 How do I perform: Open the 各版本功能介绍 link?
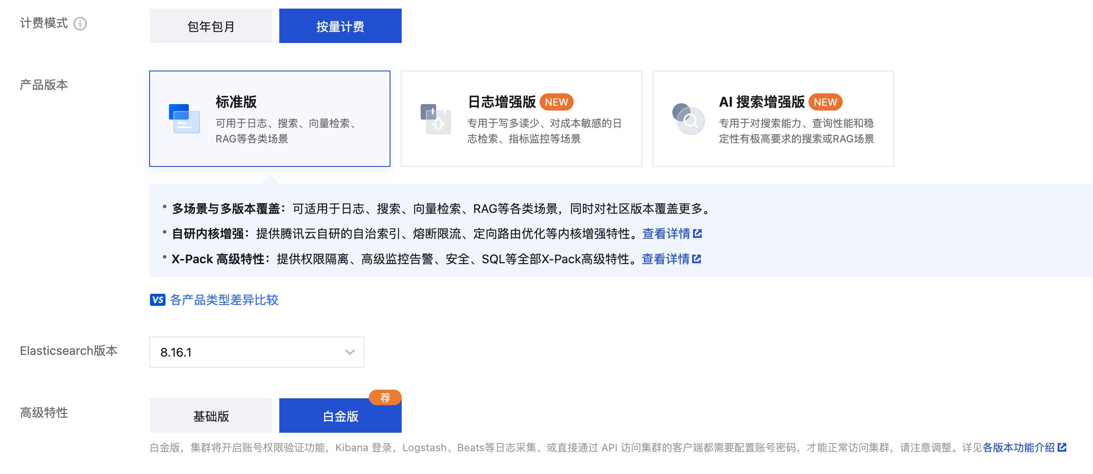point(1018,447)
